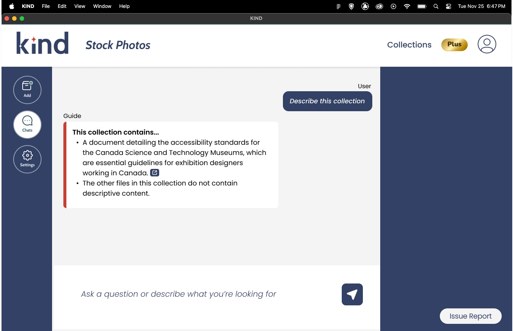Click the clock in the menu bar
The height and width of the screenshot is (331, 513).
(482, 6)
